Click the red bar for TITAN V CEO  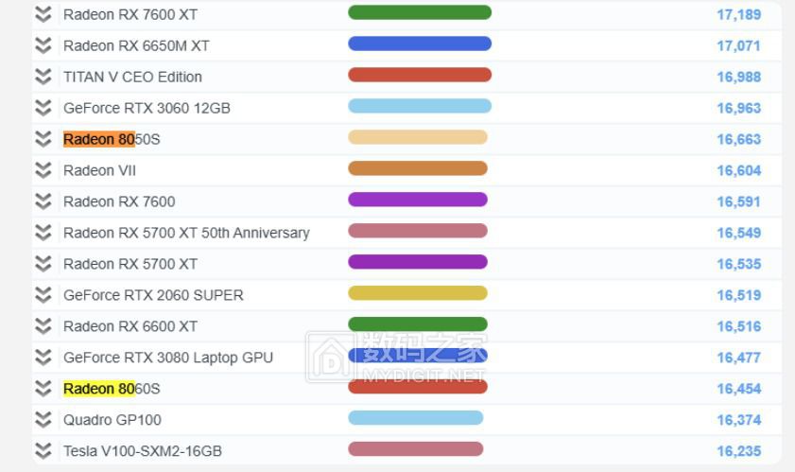pyautogui.click(x=420, y=75)
